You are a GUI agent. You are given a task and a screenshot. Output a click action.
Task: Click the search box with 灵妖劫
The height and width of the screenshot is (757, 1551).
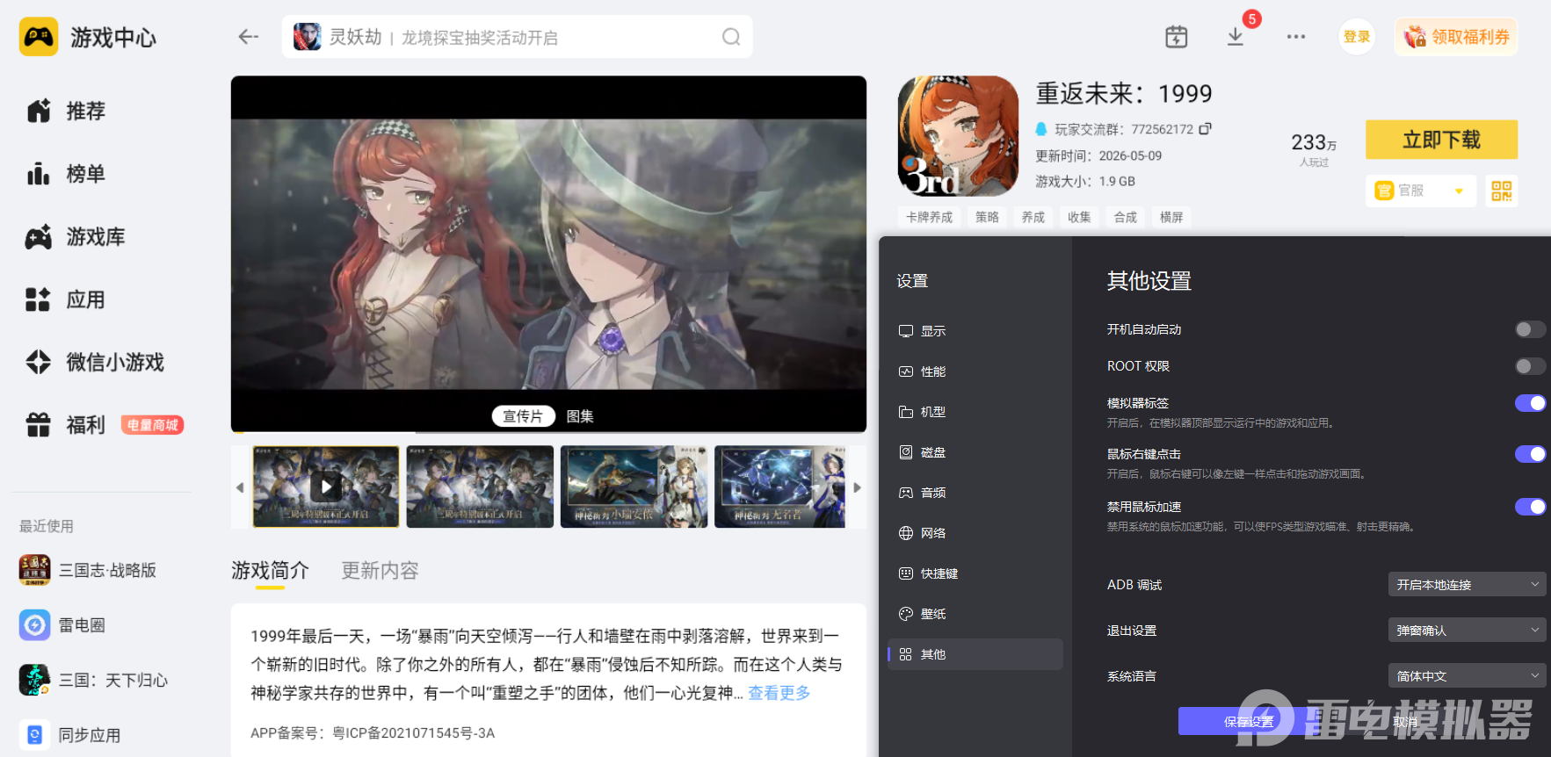click(517, 37)
